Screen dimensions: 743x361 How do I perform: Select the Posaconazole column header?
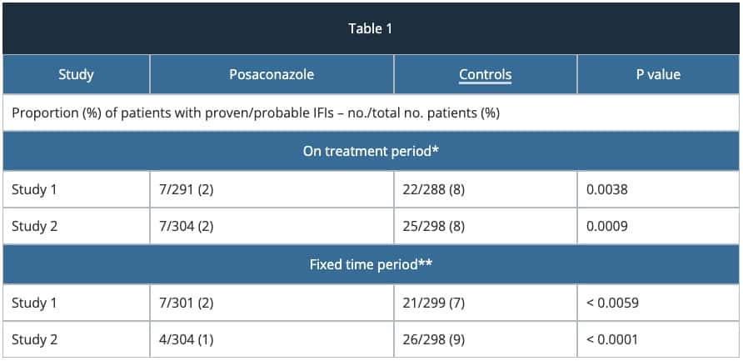(272, 75)
